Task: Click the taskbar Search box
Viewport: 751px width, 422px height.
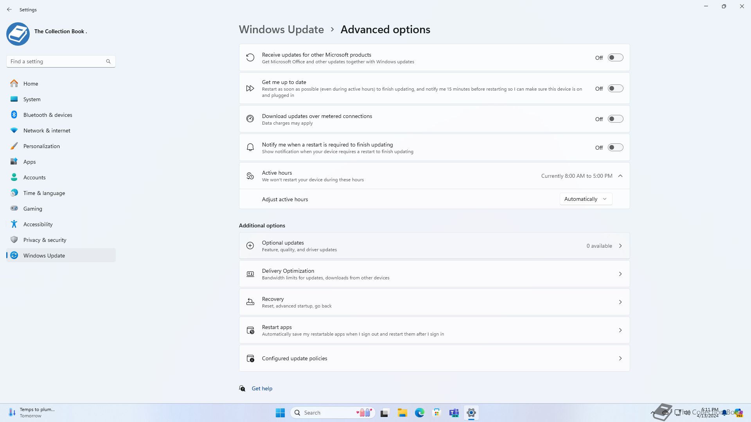Action: click(333, 413)
